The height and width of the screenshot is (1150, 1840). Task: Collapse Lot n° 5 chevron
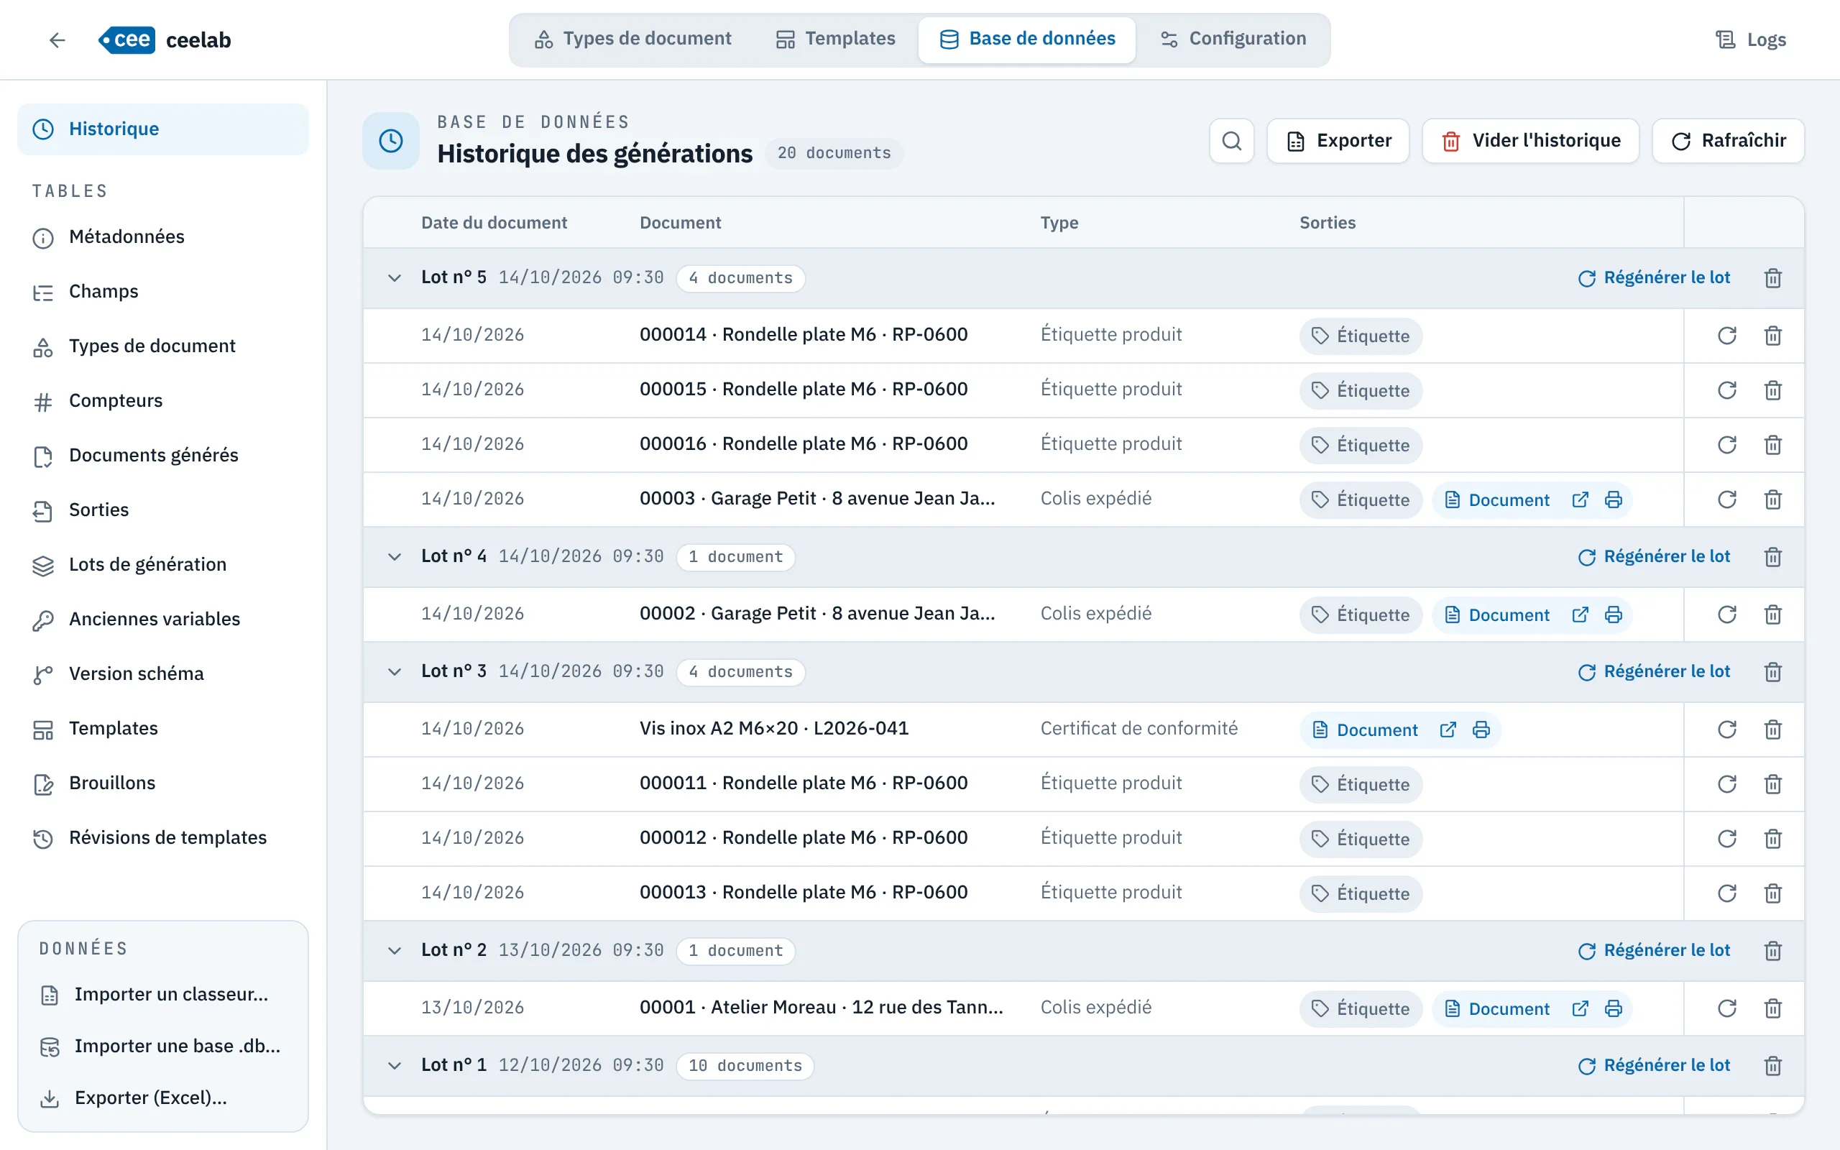click(x=394, y=277)
